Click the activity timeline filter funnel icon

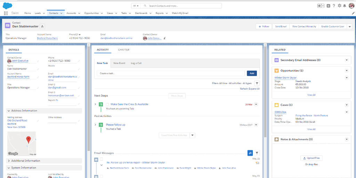[257, 83]
